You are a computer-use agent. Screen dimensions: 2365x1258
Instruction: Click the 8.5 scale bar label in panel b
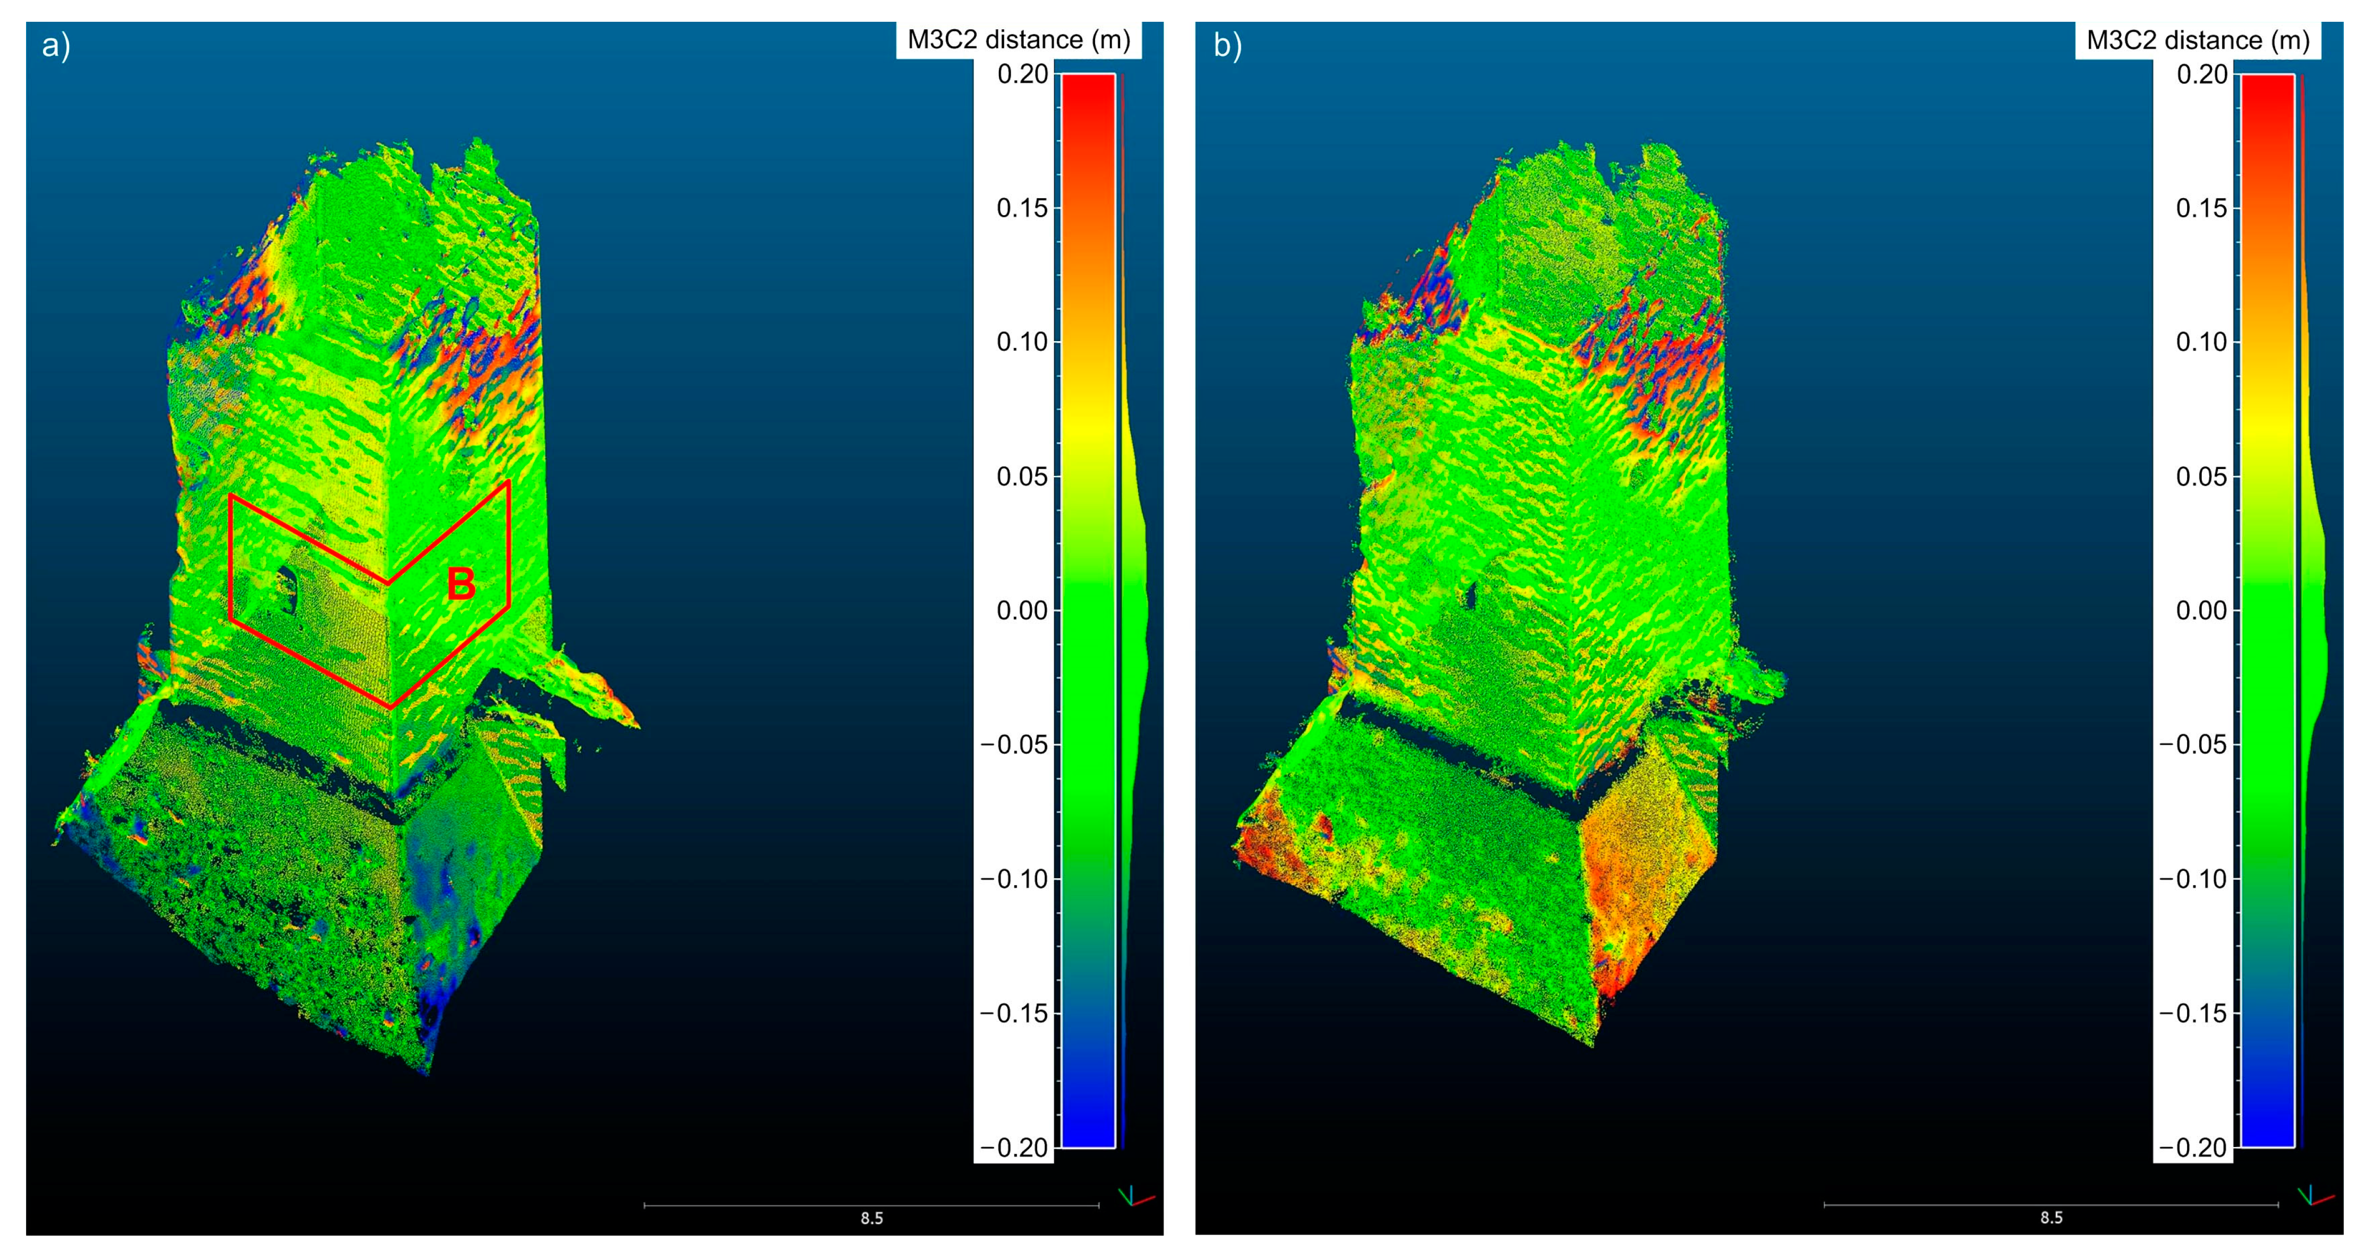pos(2051,1218)
